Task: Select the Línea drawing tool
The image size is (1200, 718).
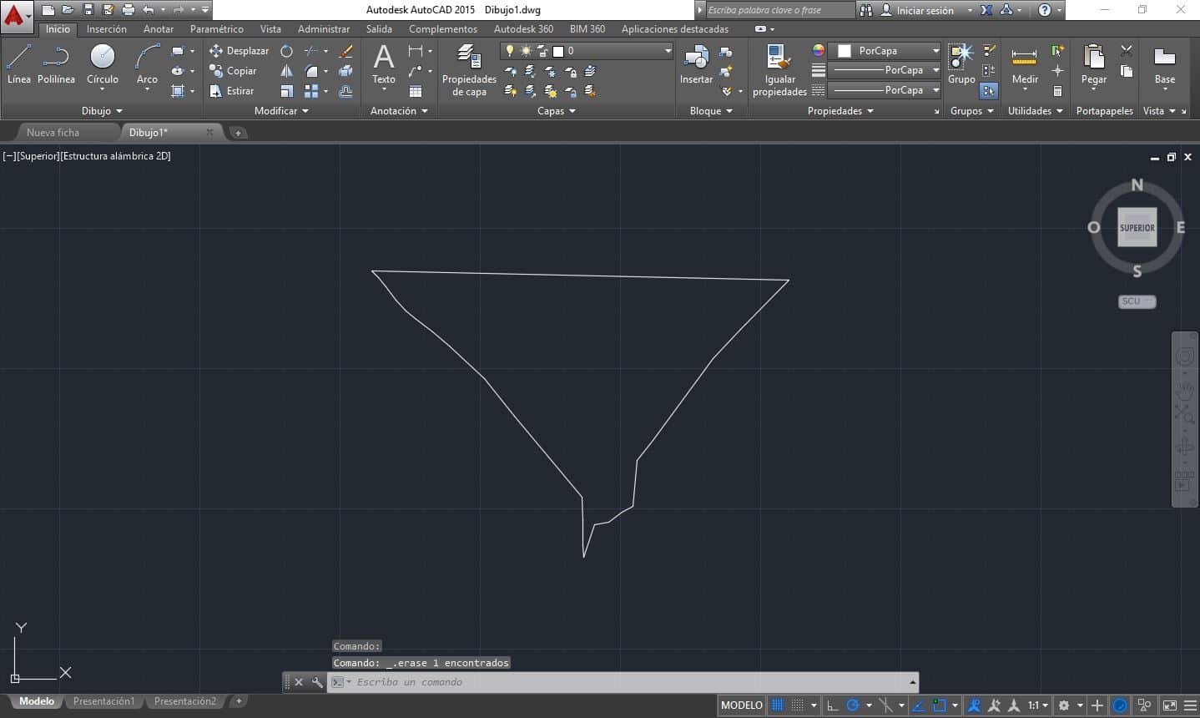Action: click(18, 64)
